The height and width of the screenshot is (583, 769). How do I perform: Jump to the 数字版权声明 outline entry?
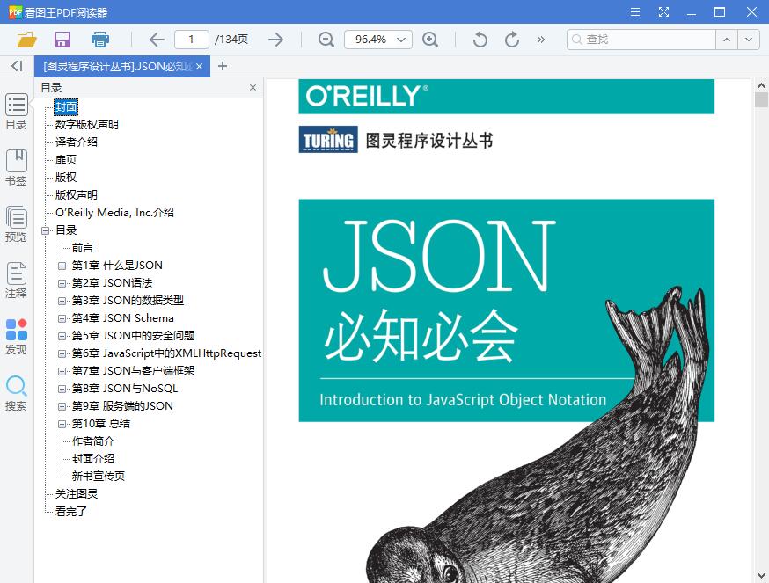(86, 125)
